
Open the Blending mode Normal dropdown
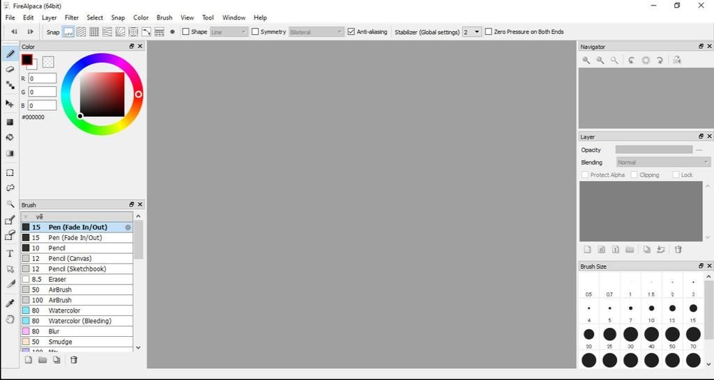click(x=663, y=162)
